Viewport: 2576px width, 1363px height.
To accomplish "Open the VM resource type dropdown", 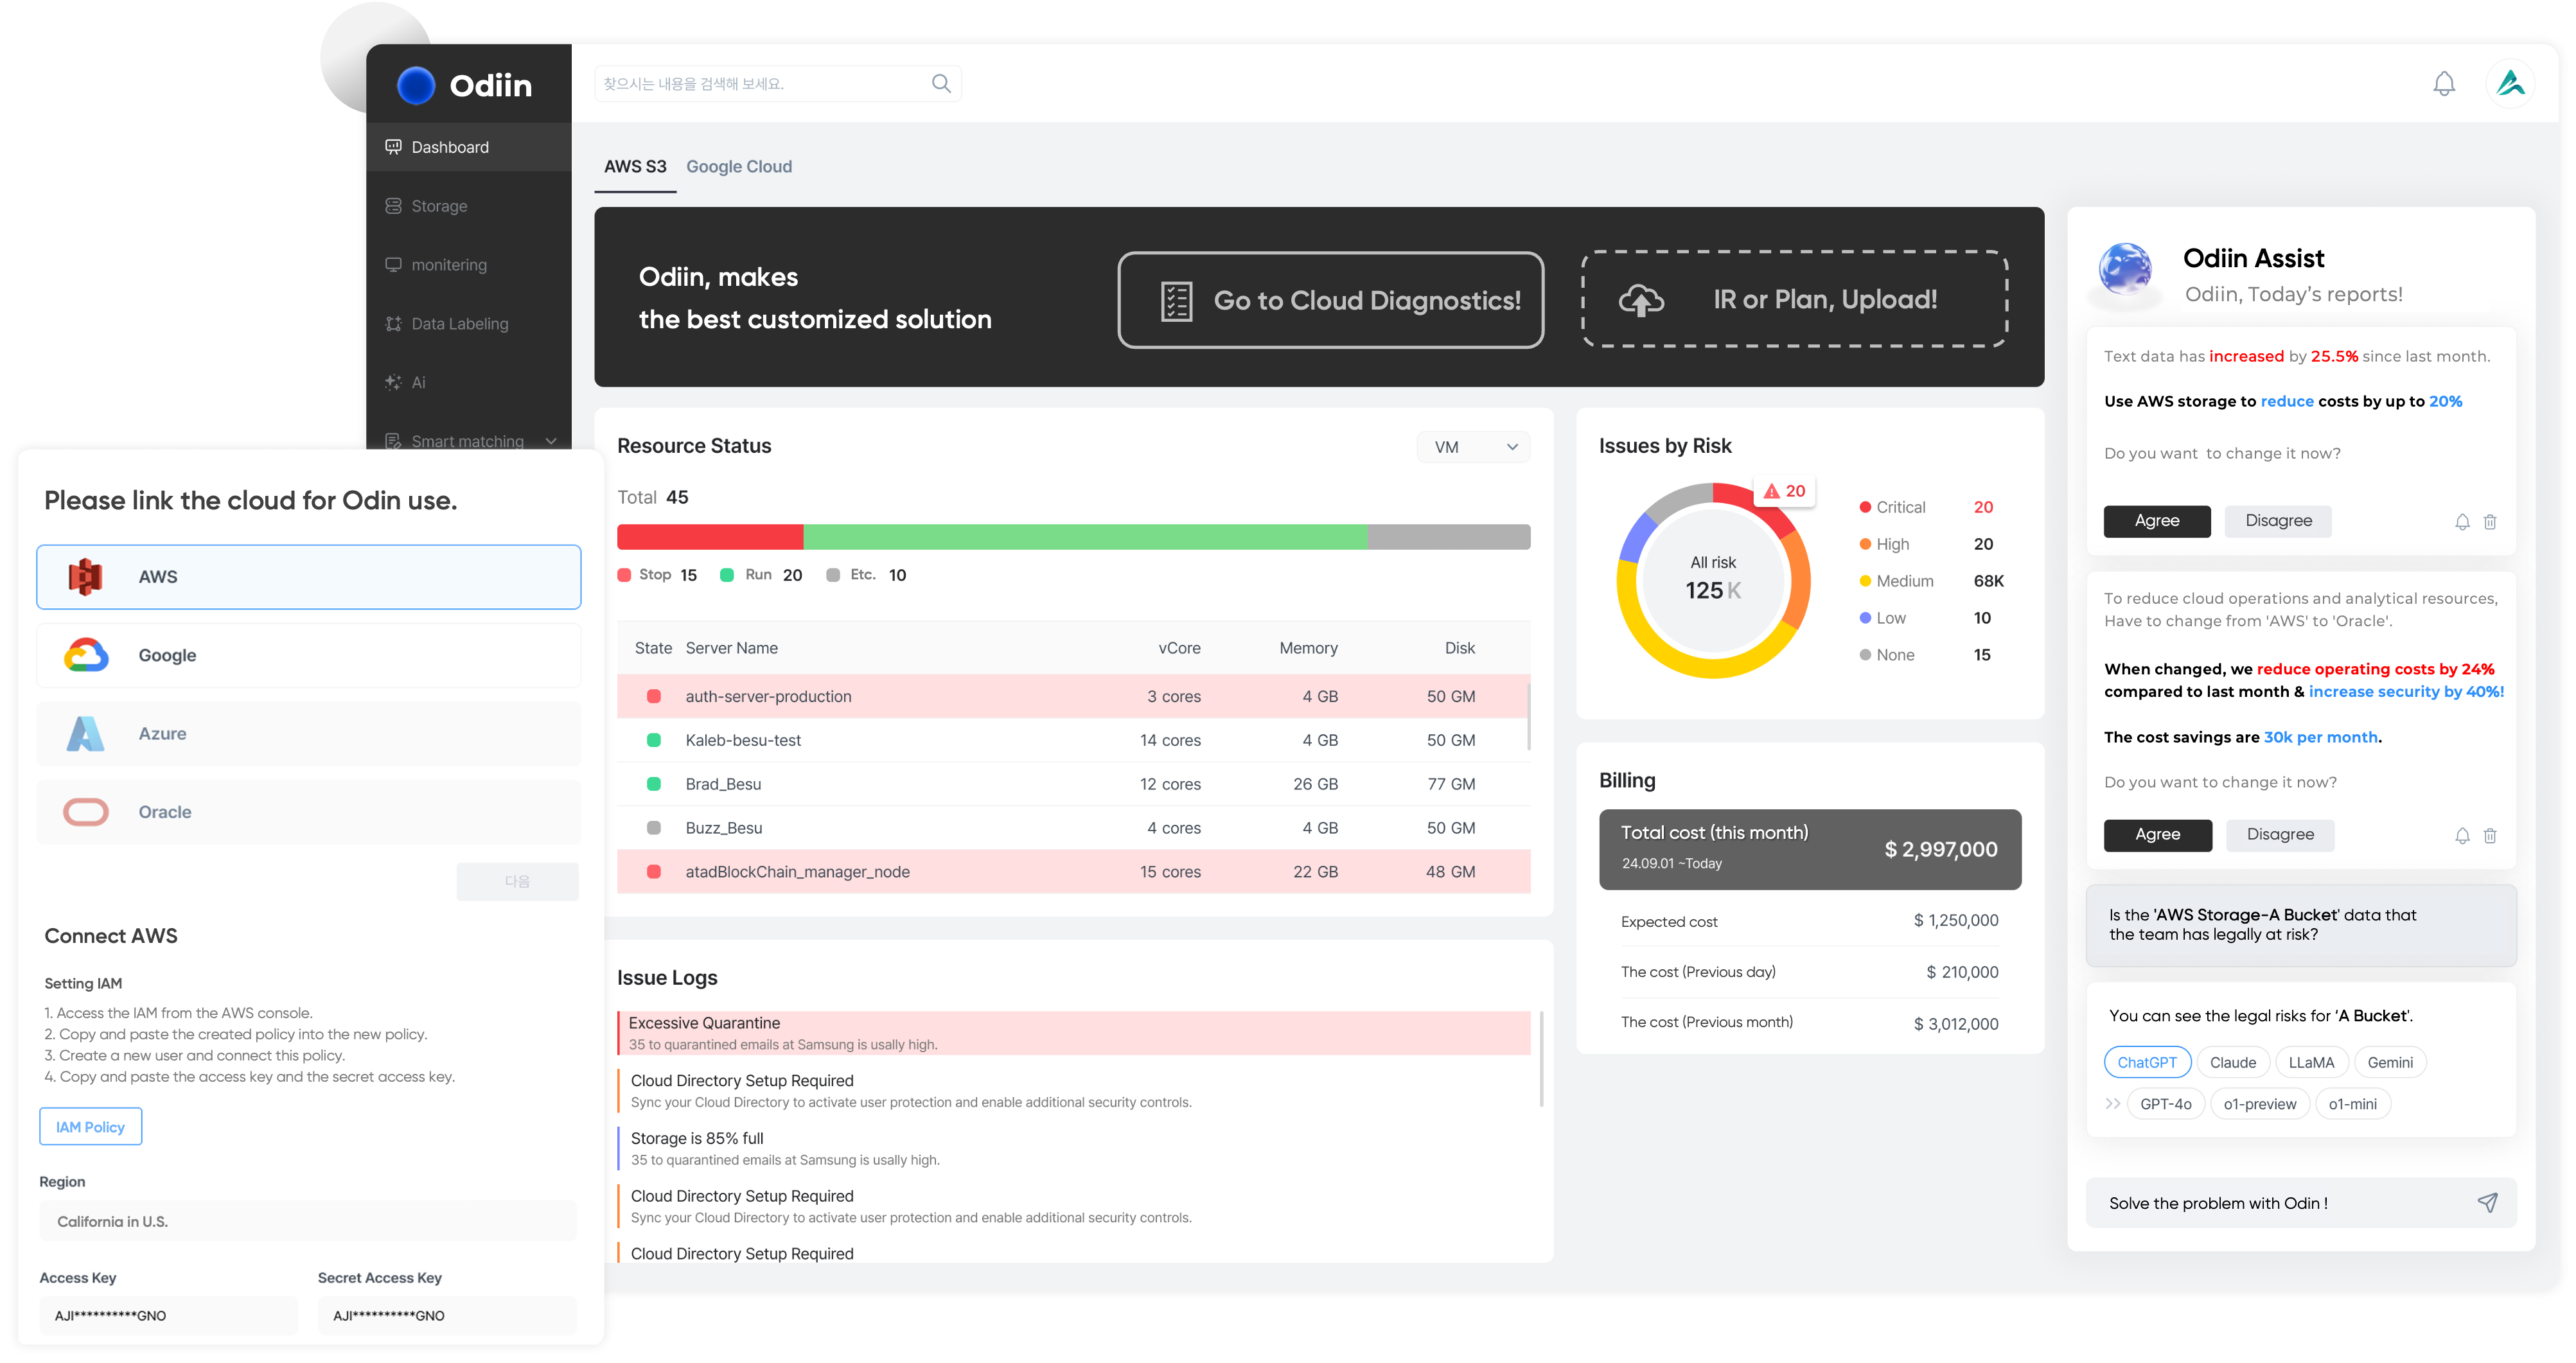I will (x=1473, y=447).
